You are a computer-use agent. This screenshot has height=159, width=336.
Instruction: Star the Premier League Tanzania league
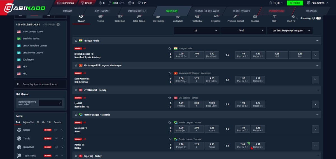click(x=76, y=115)
